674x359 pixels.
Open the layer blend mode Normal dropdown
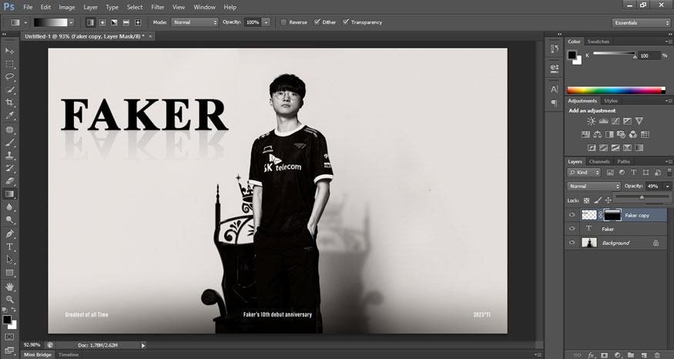tap(594, 186)
